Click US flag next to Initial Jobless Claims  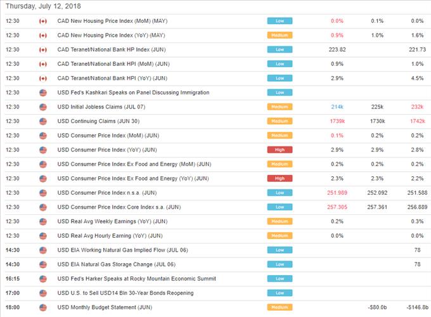[43, 107]
